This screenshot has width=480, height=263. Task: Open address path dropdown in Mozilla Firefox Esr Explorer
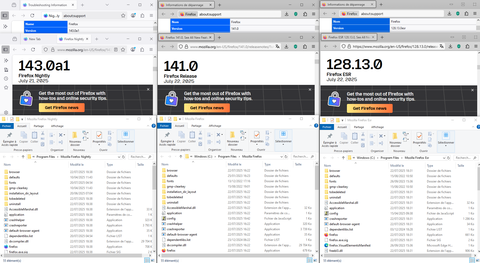[x=444, y=158]
